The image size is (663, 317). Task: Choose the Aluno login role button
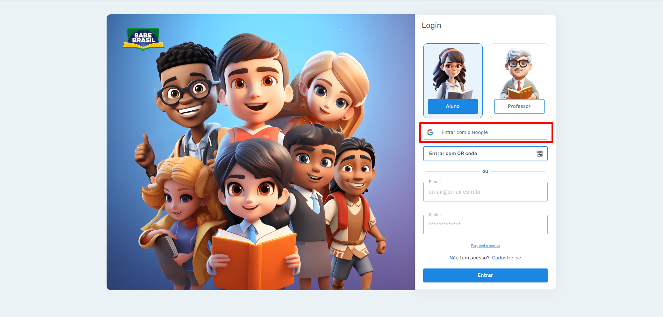pyautogui.click(x=453, y=106)
